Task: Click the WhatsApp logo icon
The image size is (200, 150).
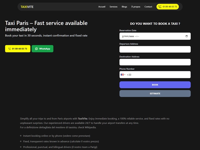Action: pyautogui.click(x=36, y=49)
